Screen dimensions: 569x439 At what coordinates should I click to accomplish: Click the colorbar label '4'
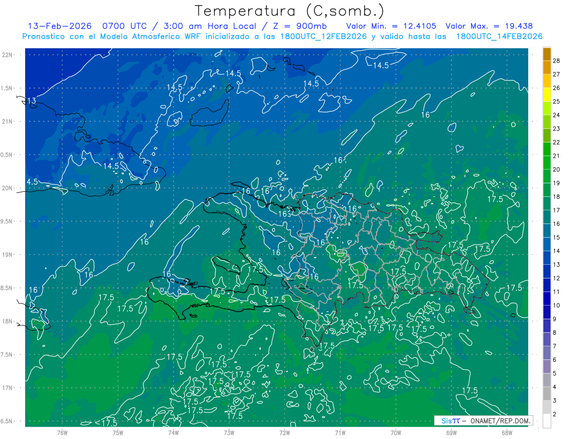(554, 387)
